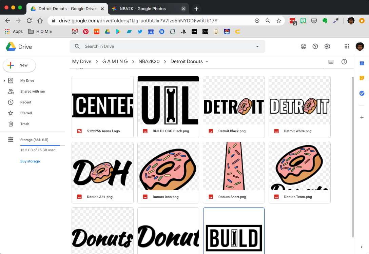Image resolution: width=369 pixels, height=254 pixels.
Task: Open a new browser tab
Action: [x=196, y=9]
